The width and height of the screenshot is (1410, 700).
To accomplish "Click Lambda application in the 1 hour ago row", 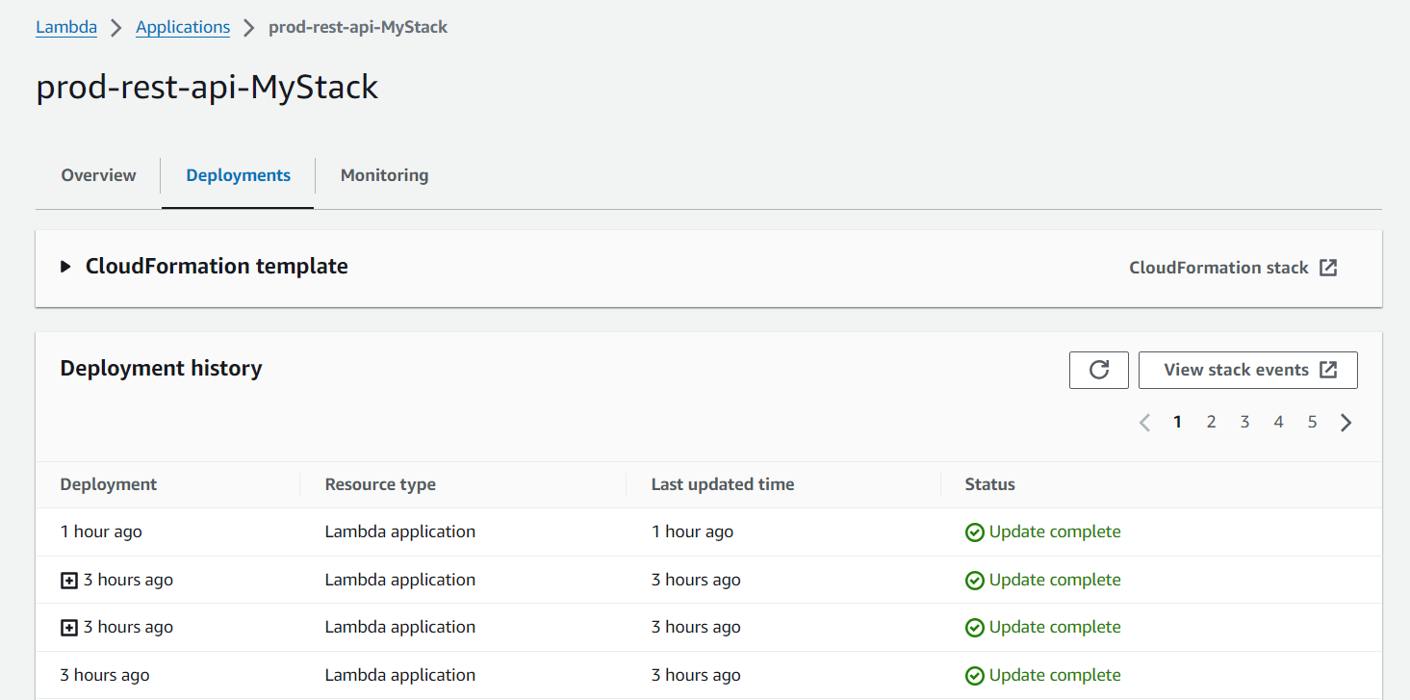I will coord(400,531).
